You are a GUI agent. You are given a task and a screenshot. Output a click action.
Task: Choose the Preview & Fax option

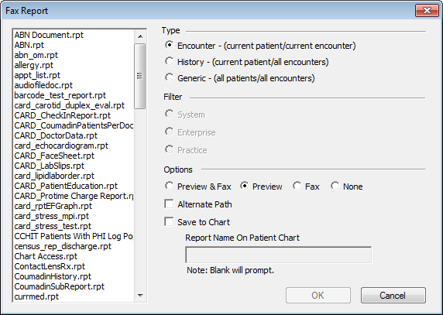coord(170,186)
